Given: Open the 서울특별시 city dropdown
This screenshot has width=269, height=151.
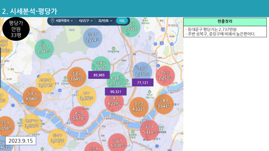Looking at the screenshot, I should point(64,21).
